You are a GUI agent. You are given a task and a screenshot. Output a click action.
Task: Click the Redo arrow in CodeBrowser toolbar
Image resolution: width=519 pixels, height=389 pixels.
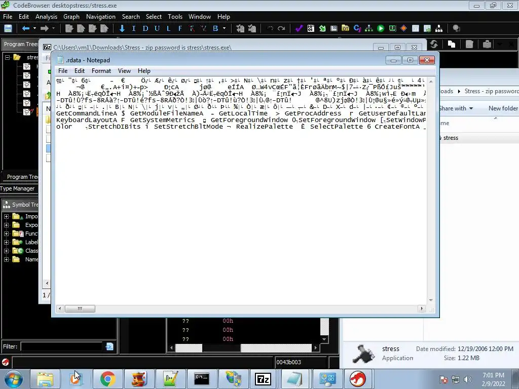click(281, 28)
